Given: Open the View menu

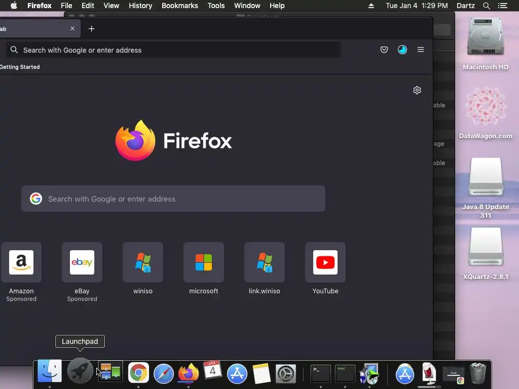Looking at the screenshot, I should click(111, 6).
